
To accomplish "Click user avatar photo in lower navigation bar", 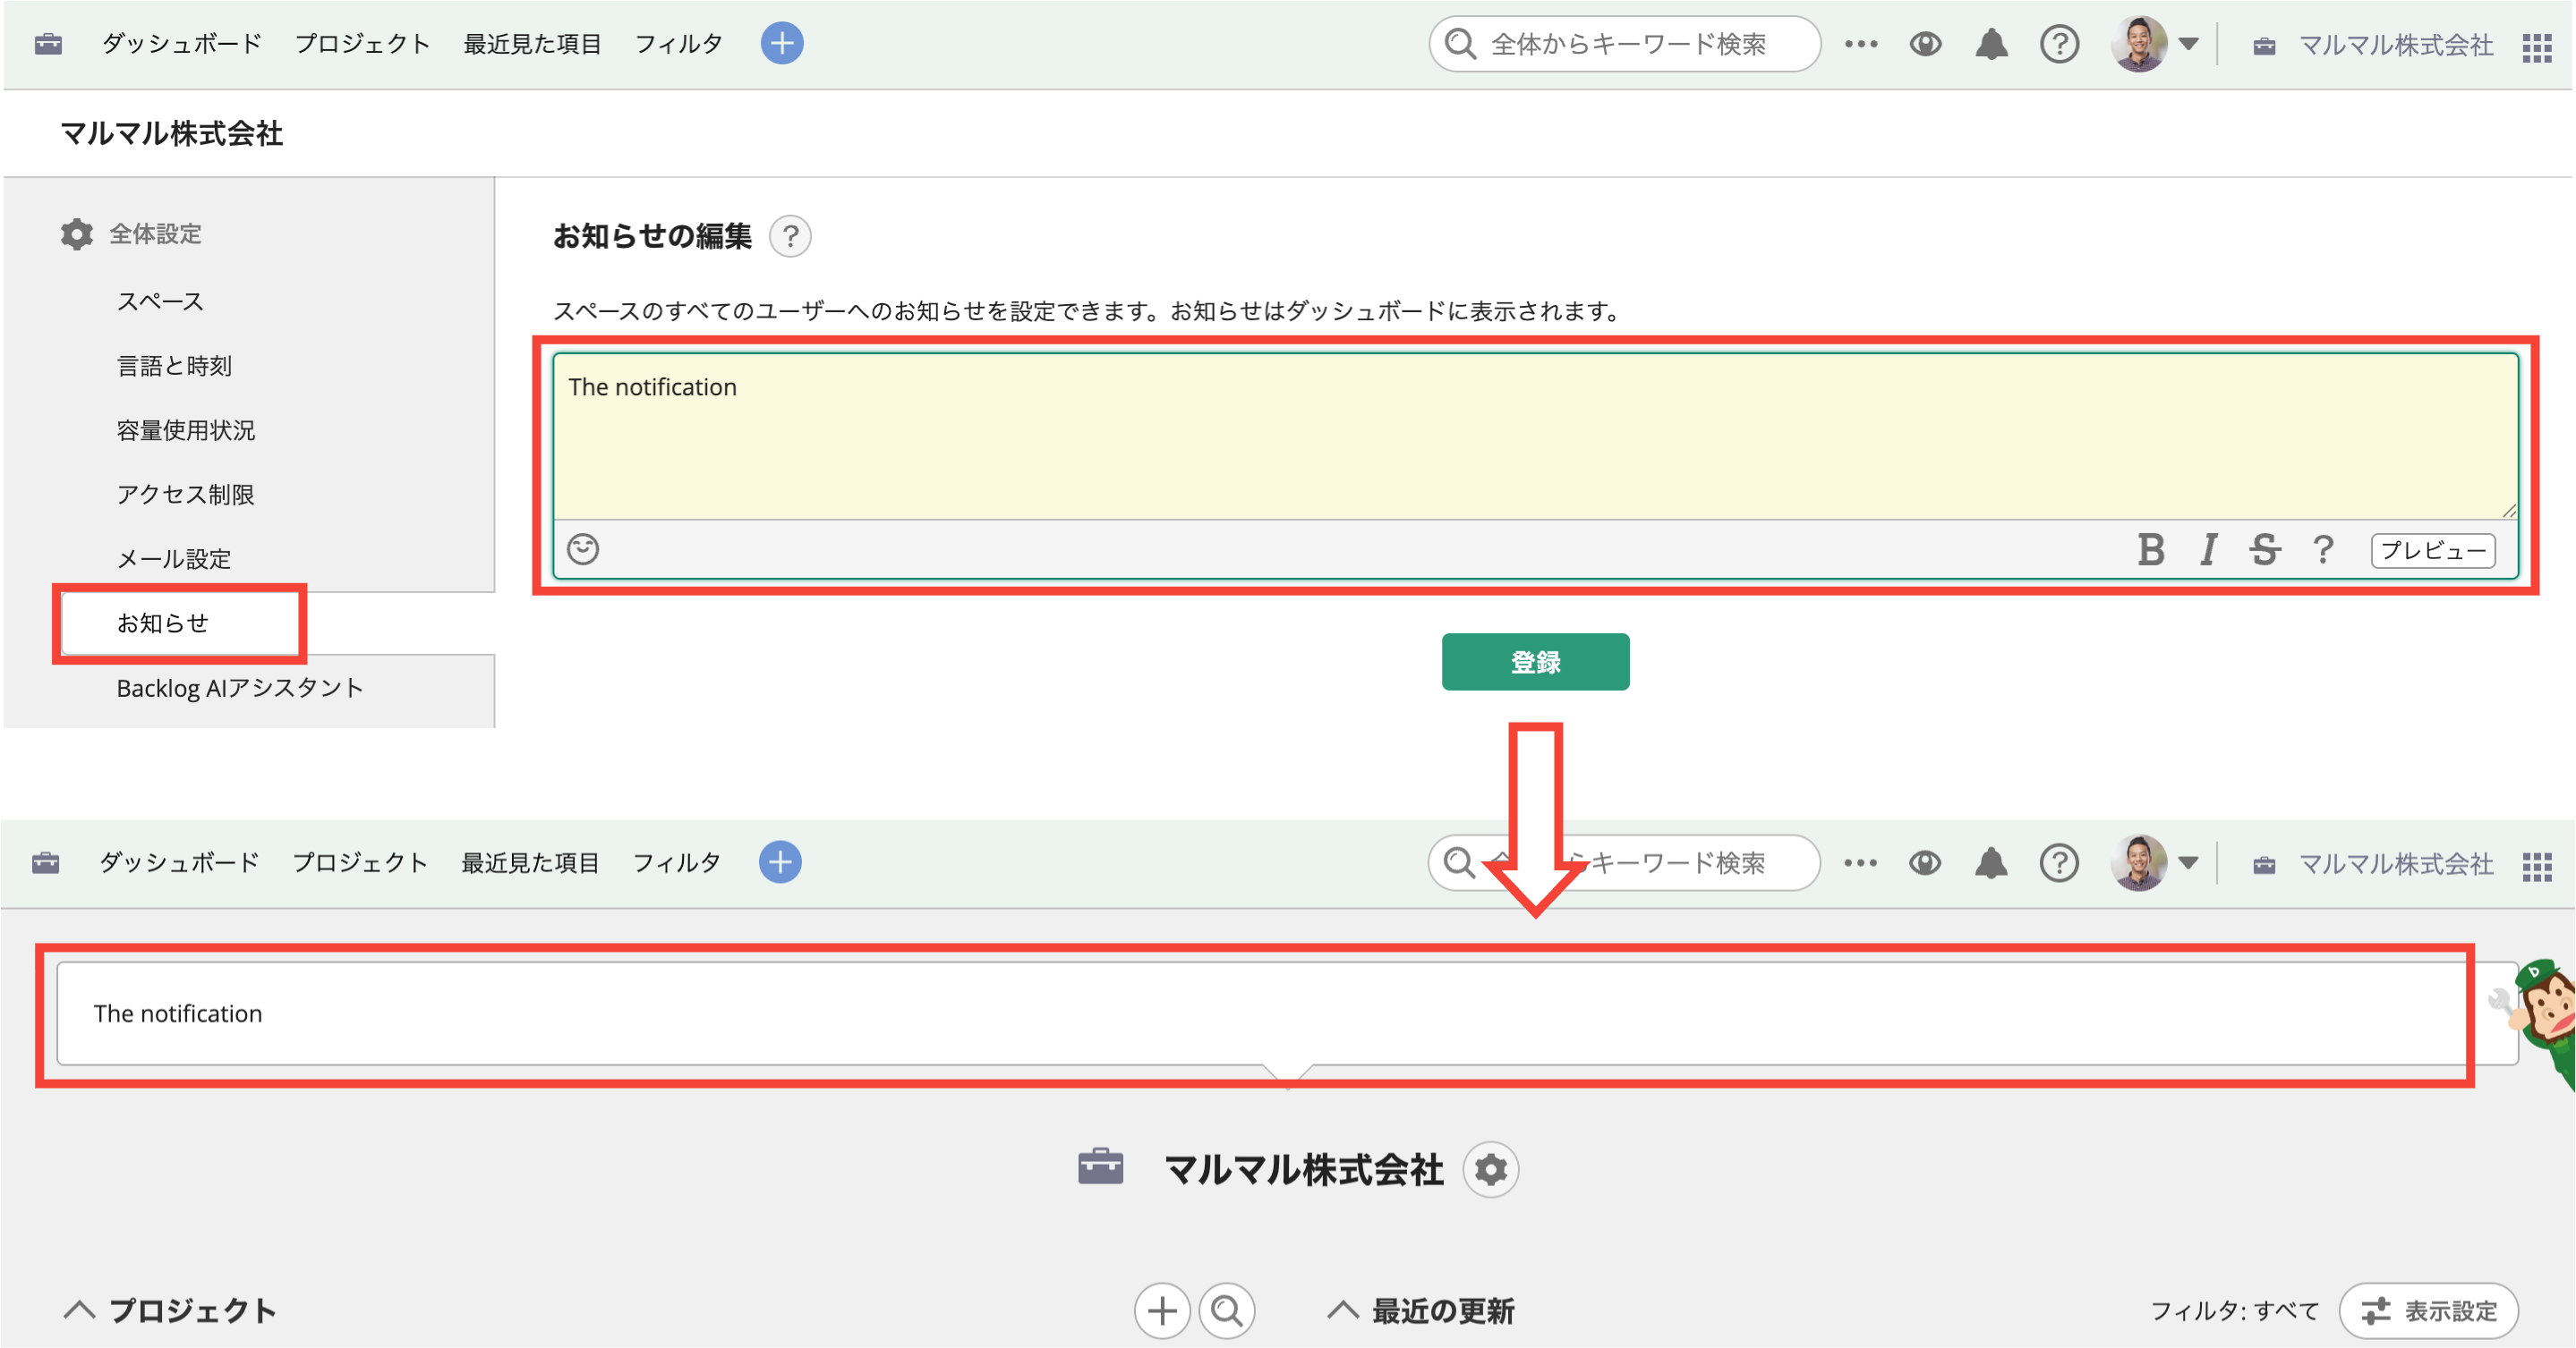I will tap(2138, 862).
